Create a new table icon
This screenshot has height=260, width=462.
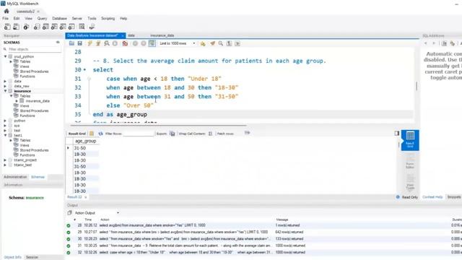(45, 27)
